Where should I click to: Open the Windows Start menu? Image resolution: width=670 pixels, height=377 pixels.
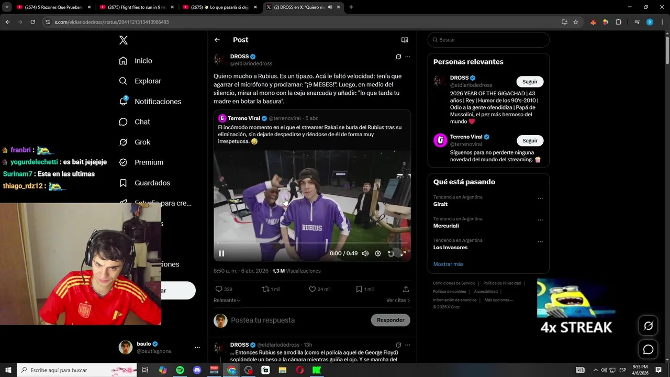8,370
